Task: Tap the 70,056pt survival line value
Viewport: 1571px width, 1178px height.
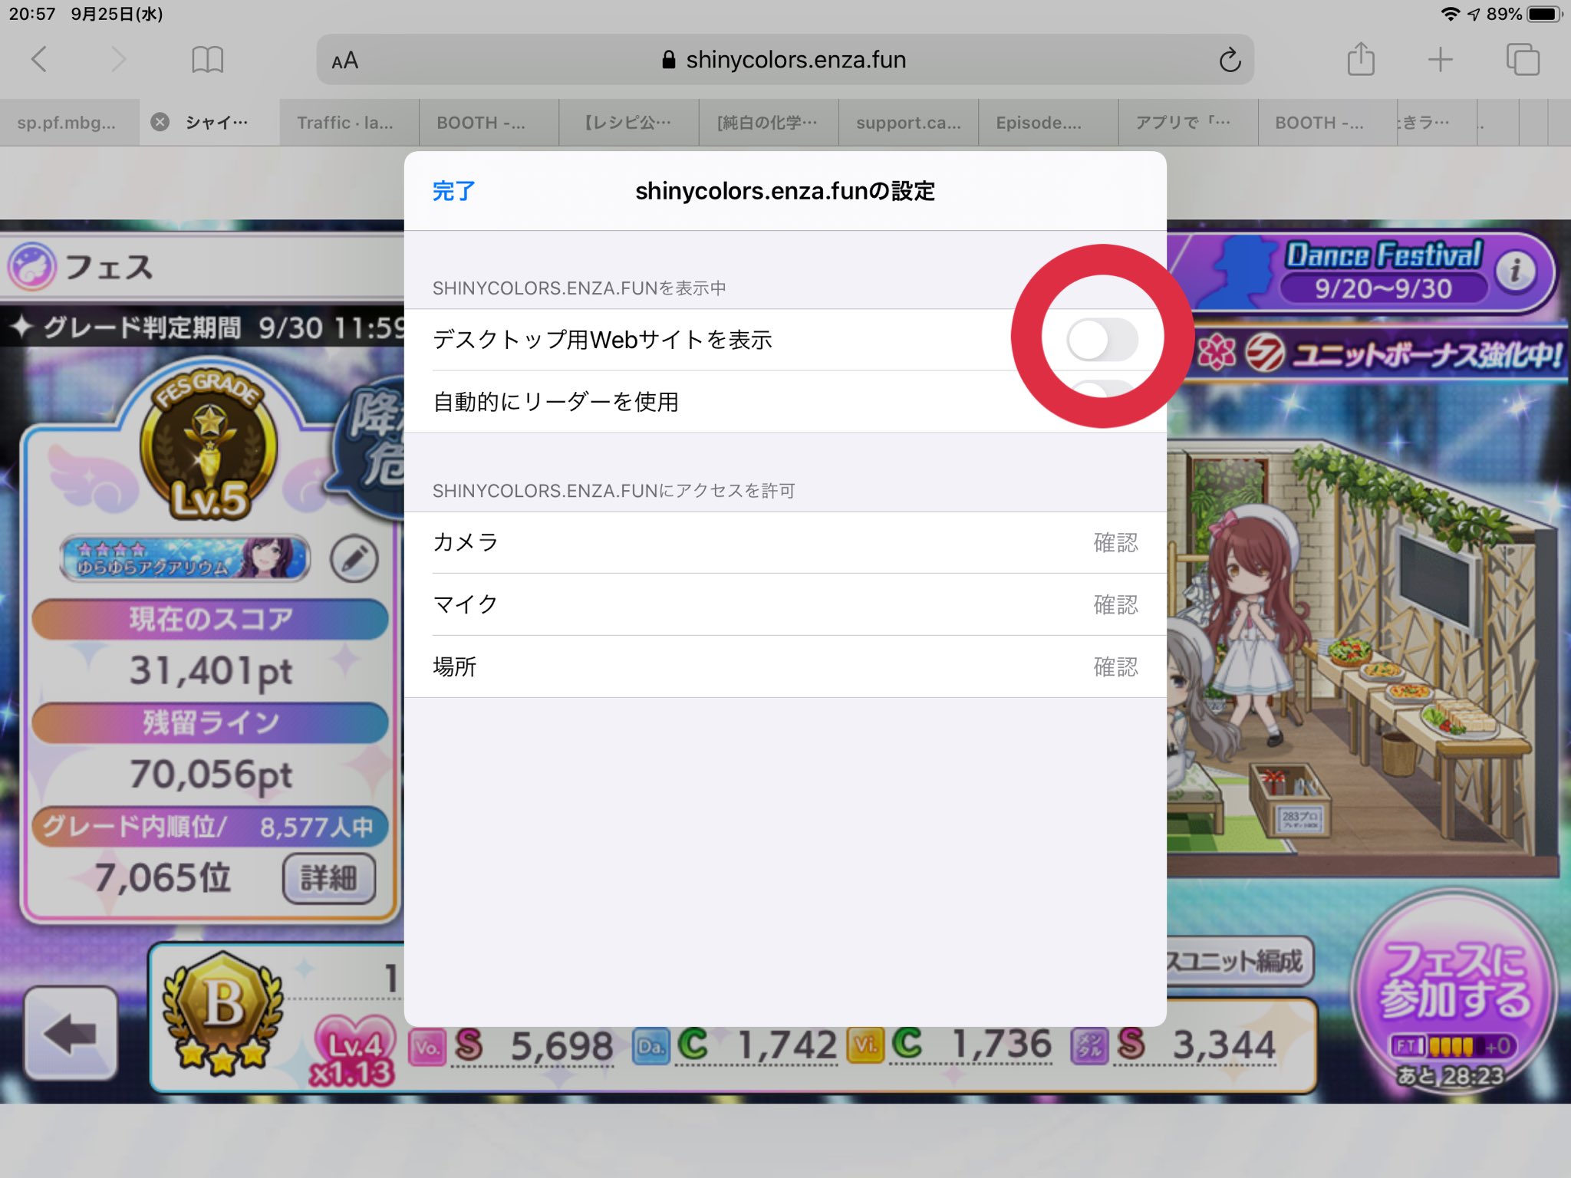Action: coord(211,774)
